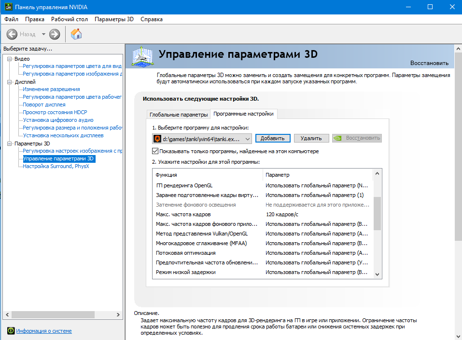Switch to Глобальные параметры tab
The image size is (462, 340).
point(179,115)
